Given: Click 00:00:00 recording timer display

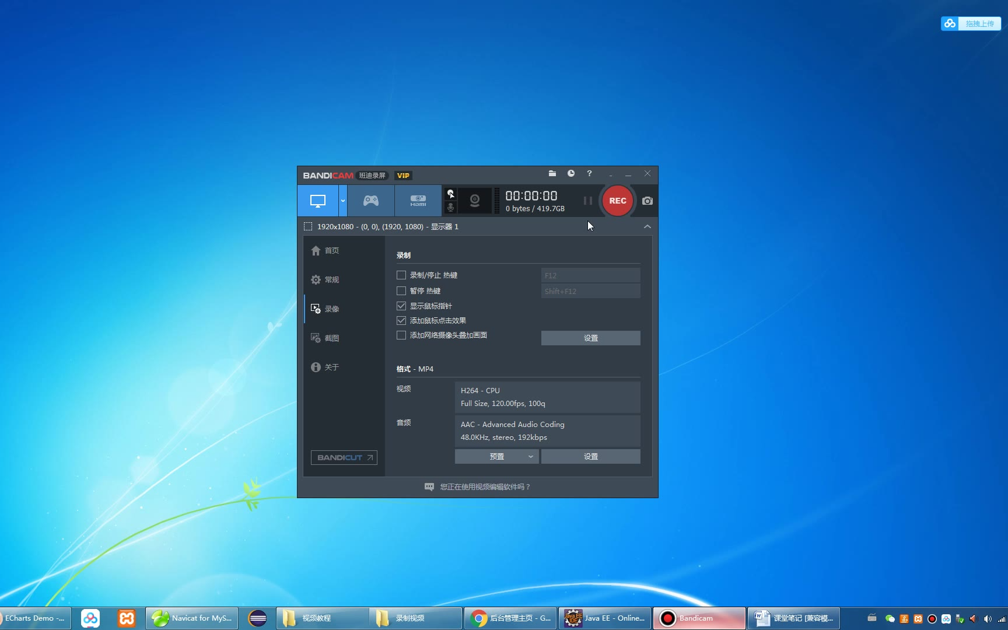Looking at the screenshot, I should point(531,195).
